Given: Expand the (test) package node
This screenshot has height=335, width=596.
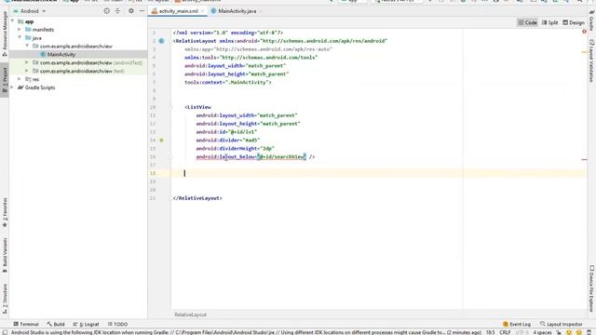Looking at the screenshot, I should coord(27,71).
